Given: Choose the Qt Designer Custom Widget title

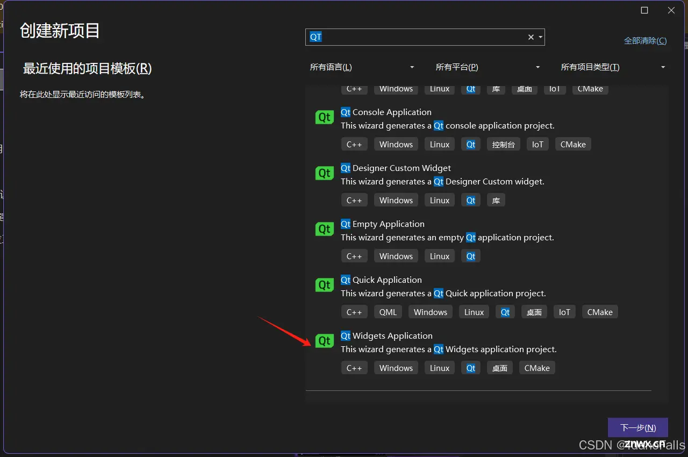Looking at the screenshot, I should (x=396, y=168).
